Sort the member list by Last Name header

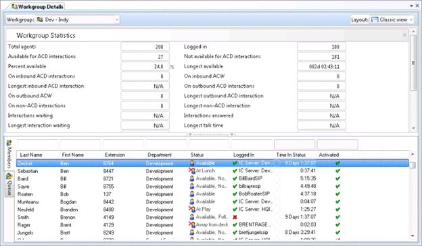[x=31, y=155]
